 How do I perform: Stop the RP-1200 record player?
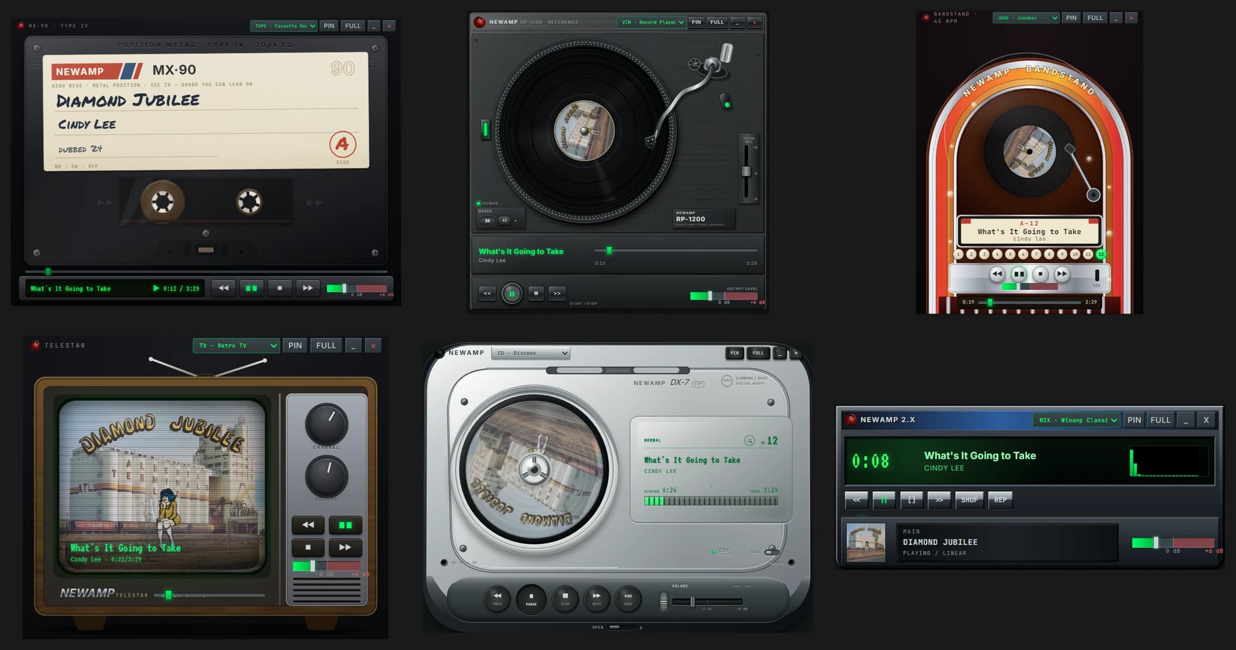pyautogui.click(x=536, y=294)
